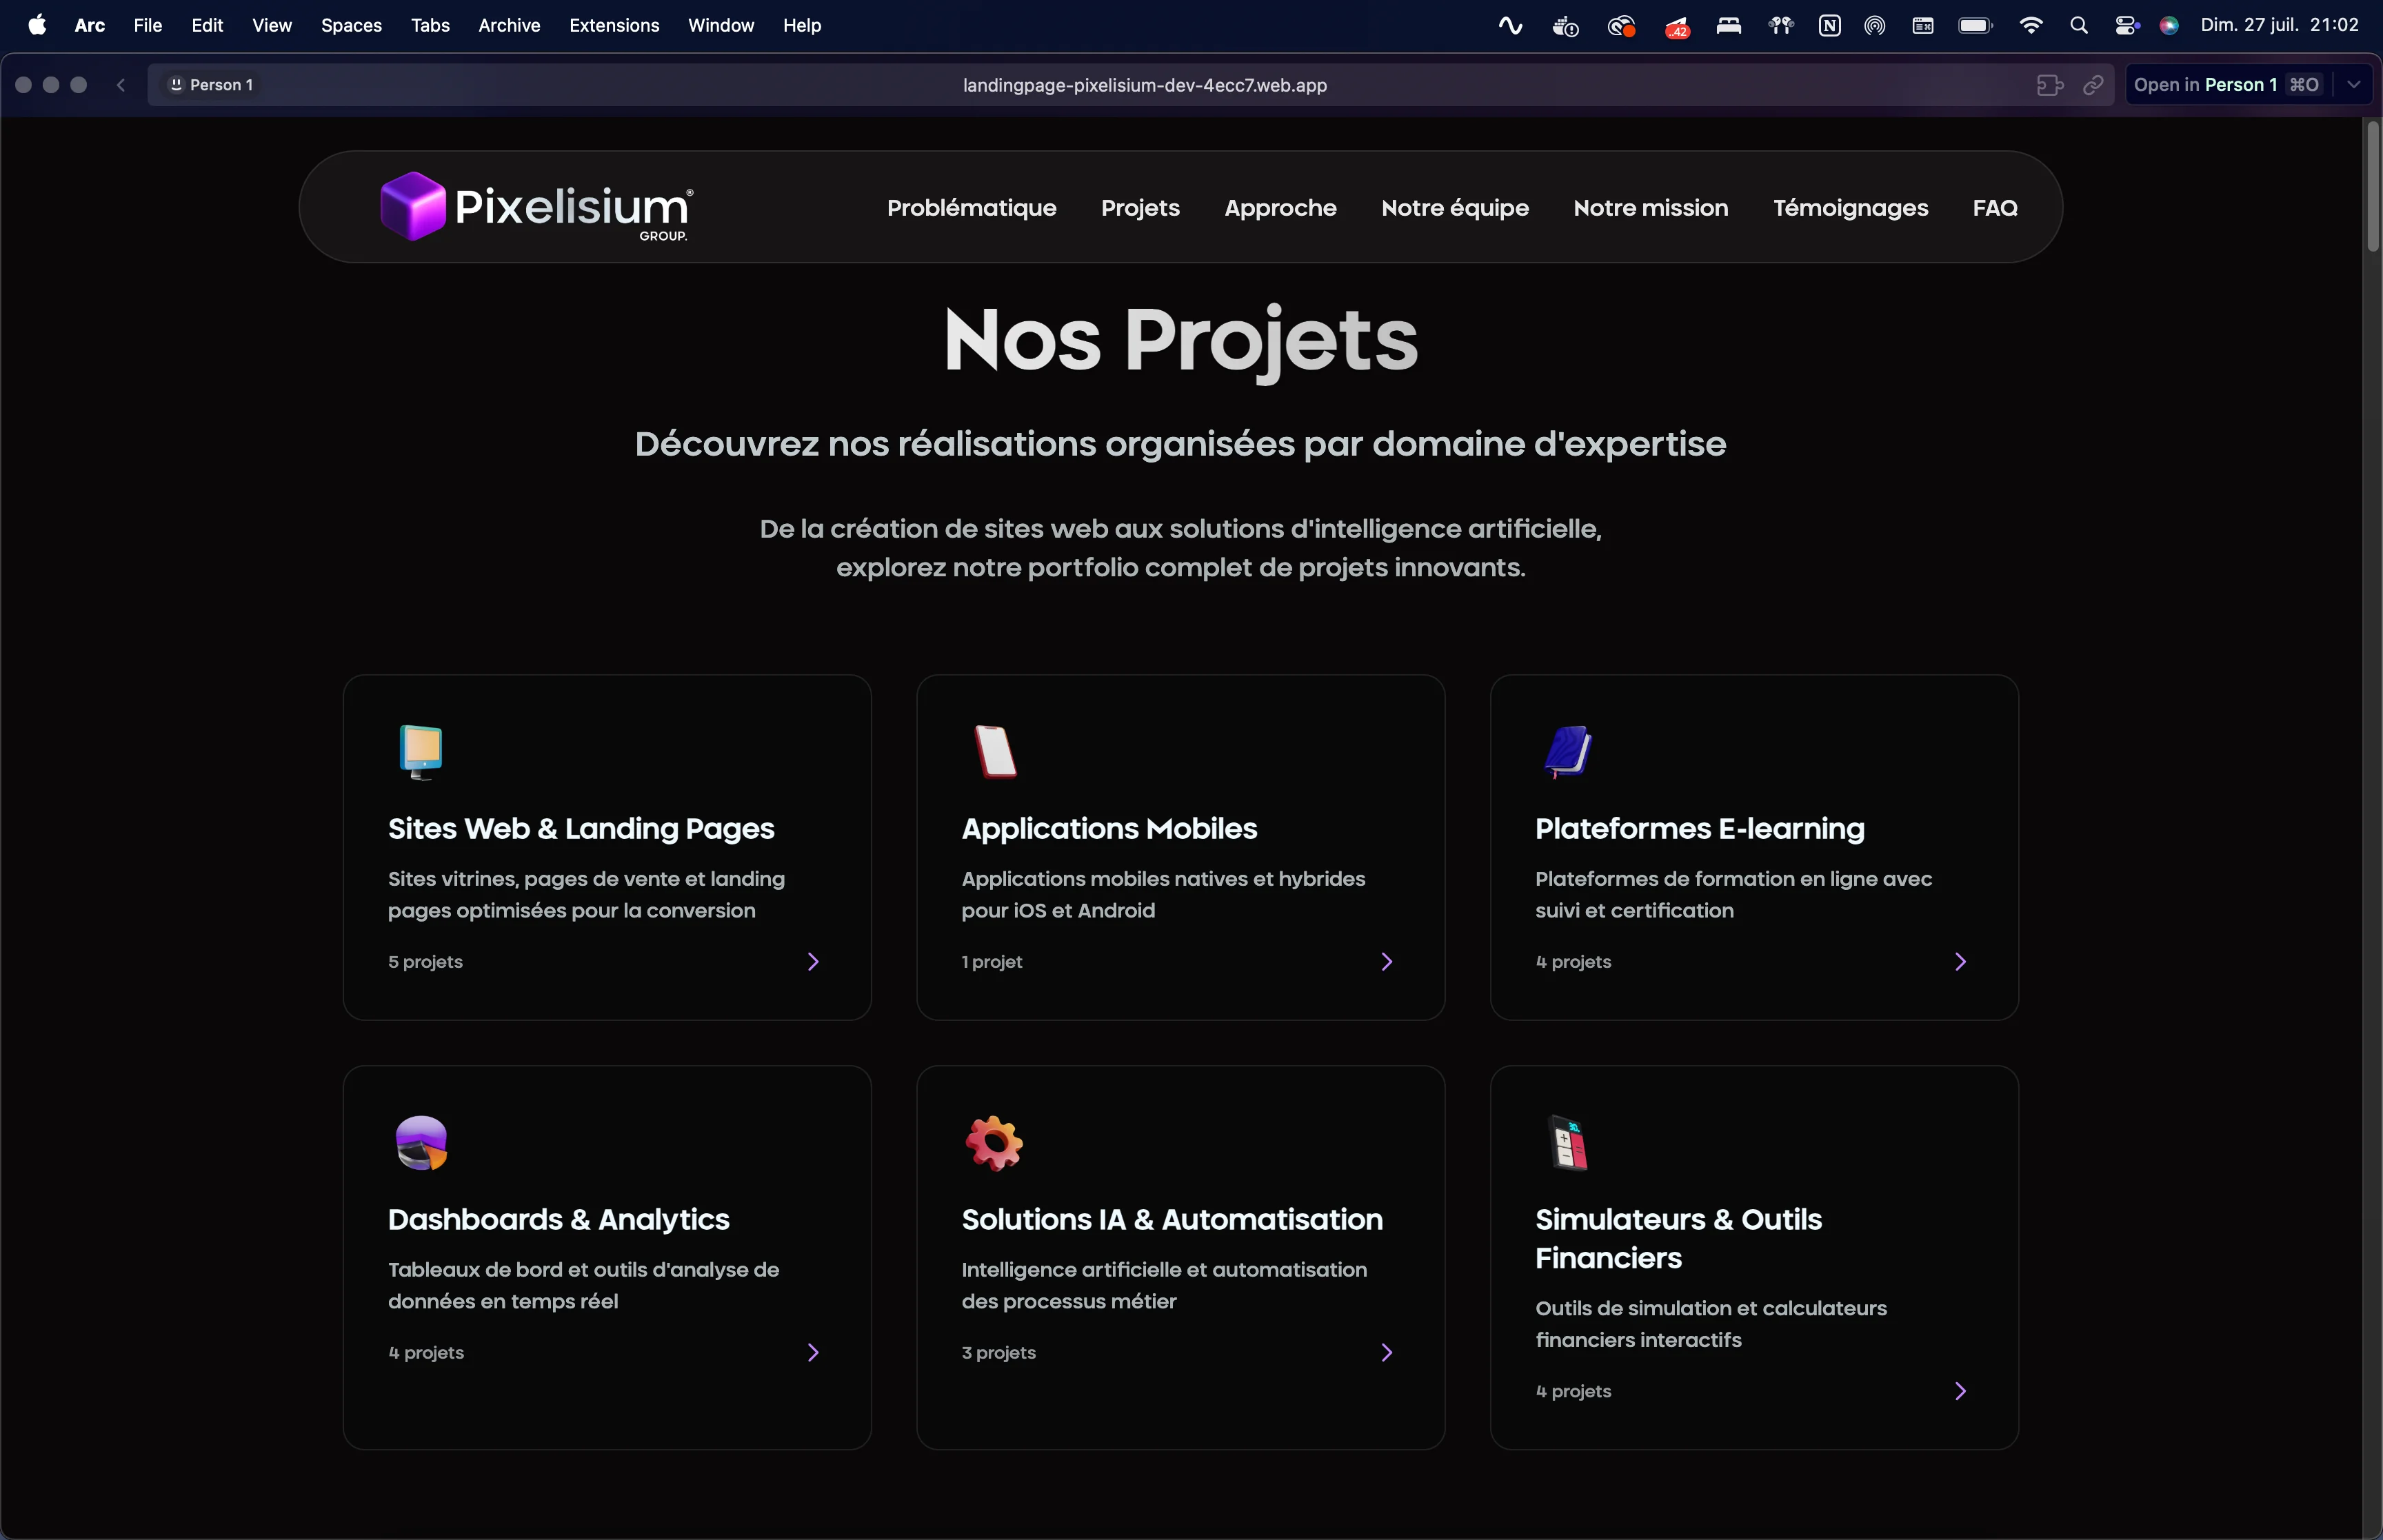Open macOS Control Center in menu bar
Screen dimensions: 2383x1540
click(x=2126, y=25)
